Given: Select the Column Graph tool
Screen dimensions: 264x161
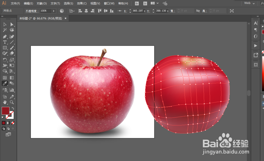Looking at the screenshot, I should (x=12, y=90).
